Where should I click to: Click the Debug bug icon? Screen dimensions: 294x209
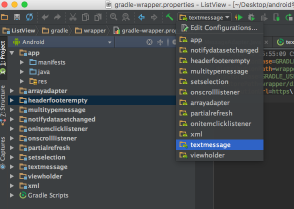coord(251,17)
